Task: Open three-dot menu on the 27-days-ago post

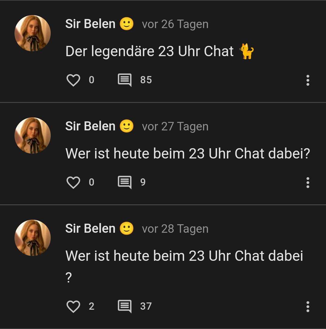Action: 308,183
